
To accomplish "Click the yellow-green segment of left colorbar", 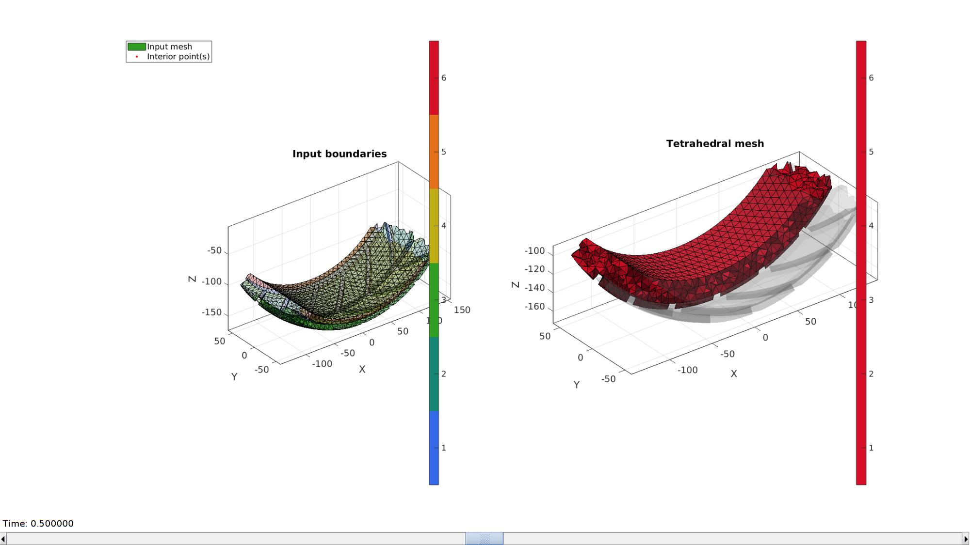I will [434, 226].
